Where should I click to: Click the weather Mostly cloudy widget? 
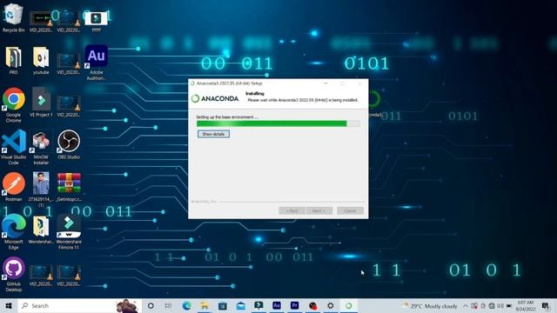[430, 306]
